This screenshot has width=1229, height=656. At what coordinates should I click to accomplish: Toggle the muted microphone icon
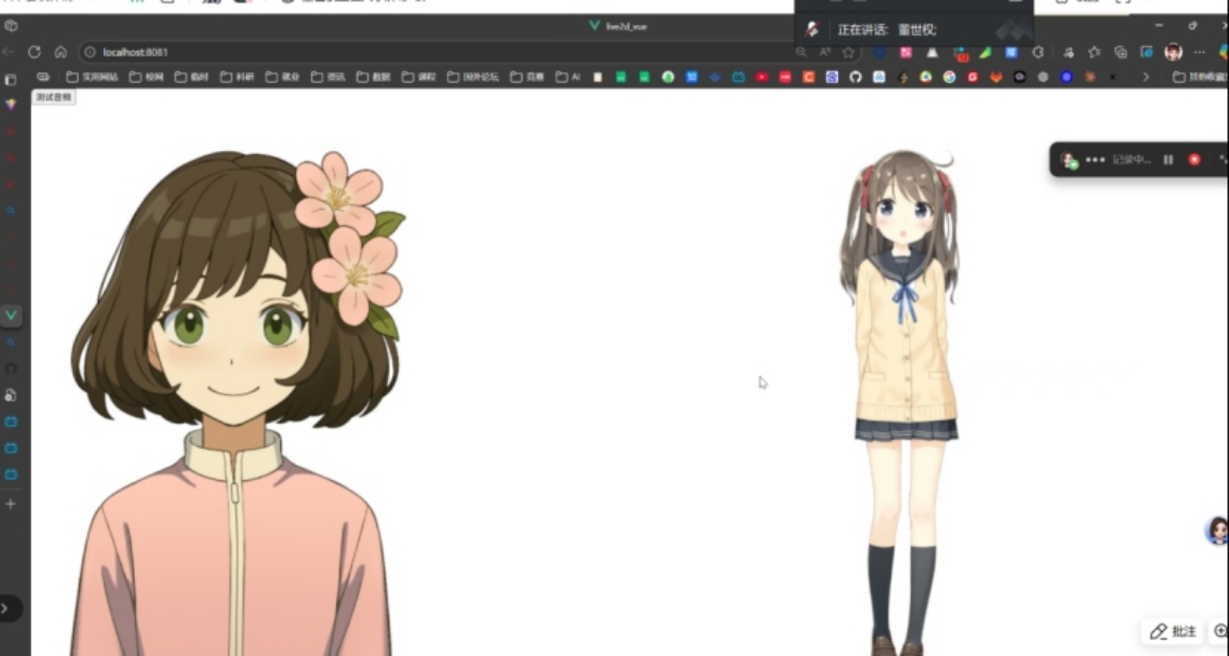(x=812, y=29)
